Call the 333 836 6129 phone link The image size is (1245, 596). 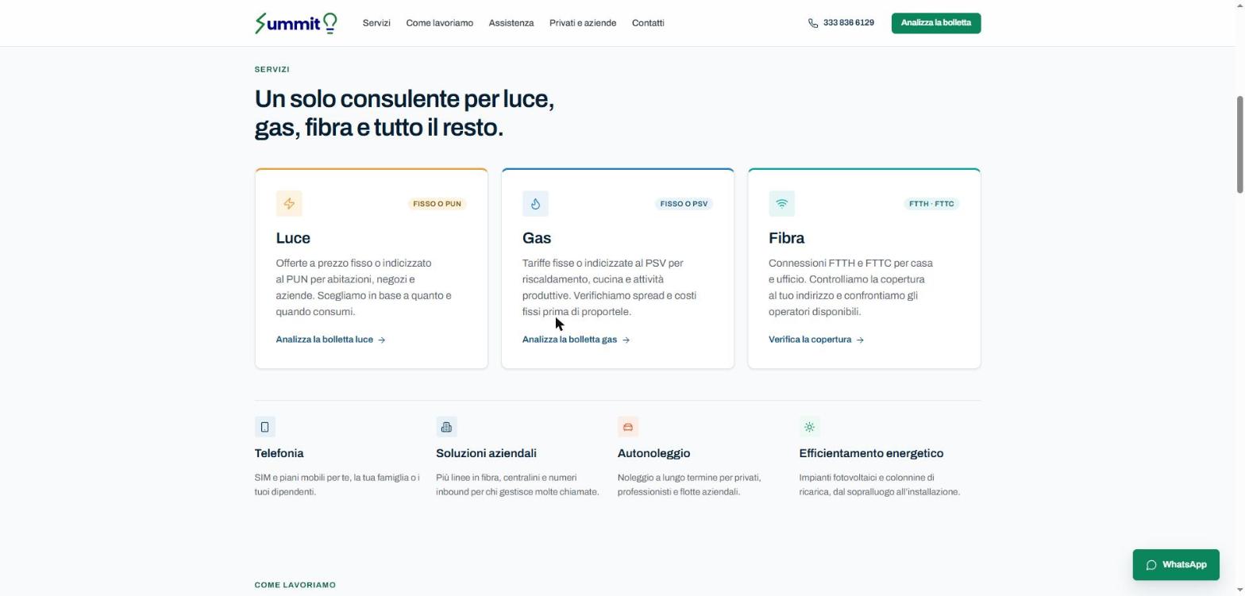pyautogui.click(x=841, y=23)
